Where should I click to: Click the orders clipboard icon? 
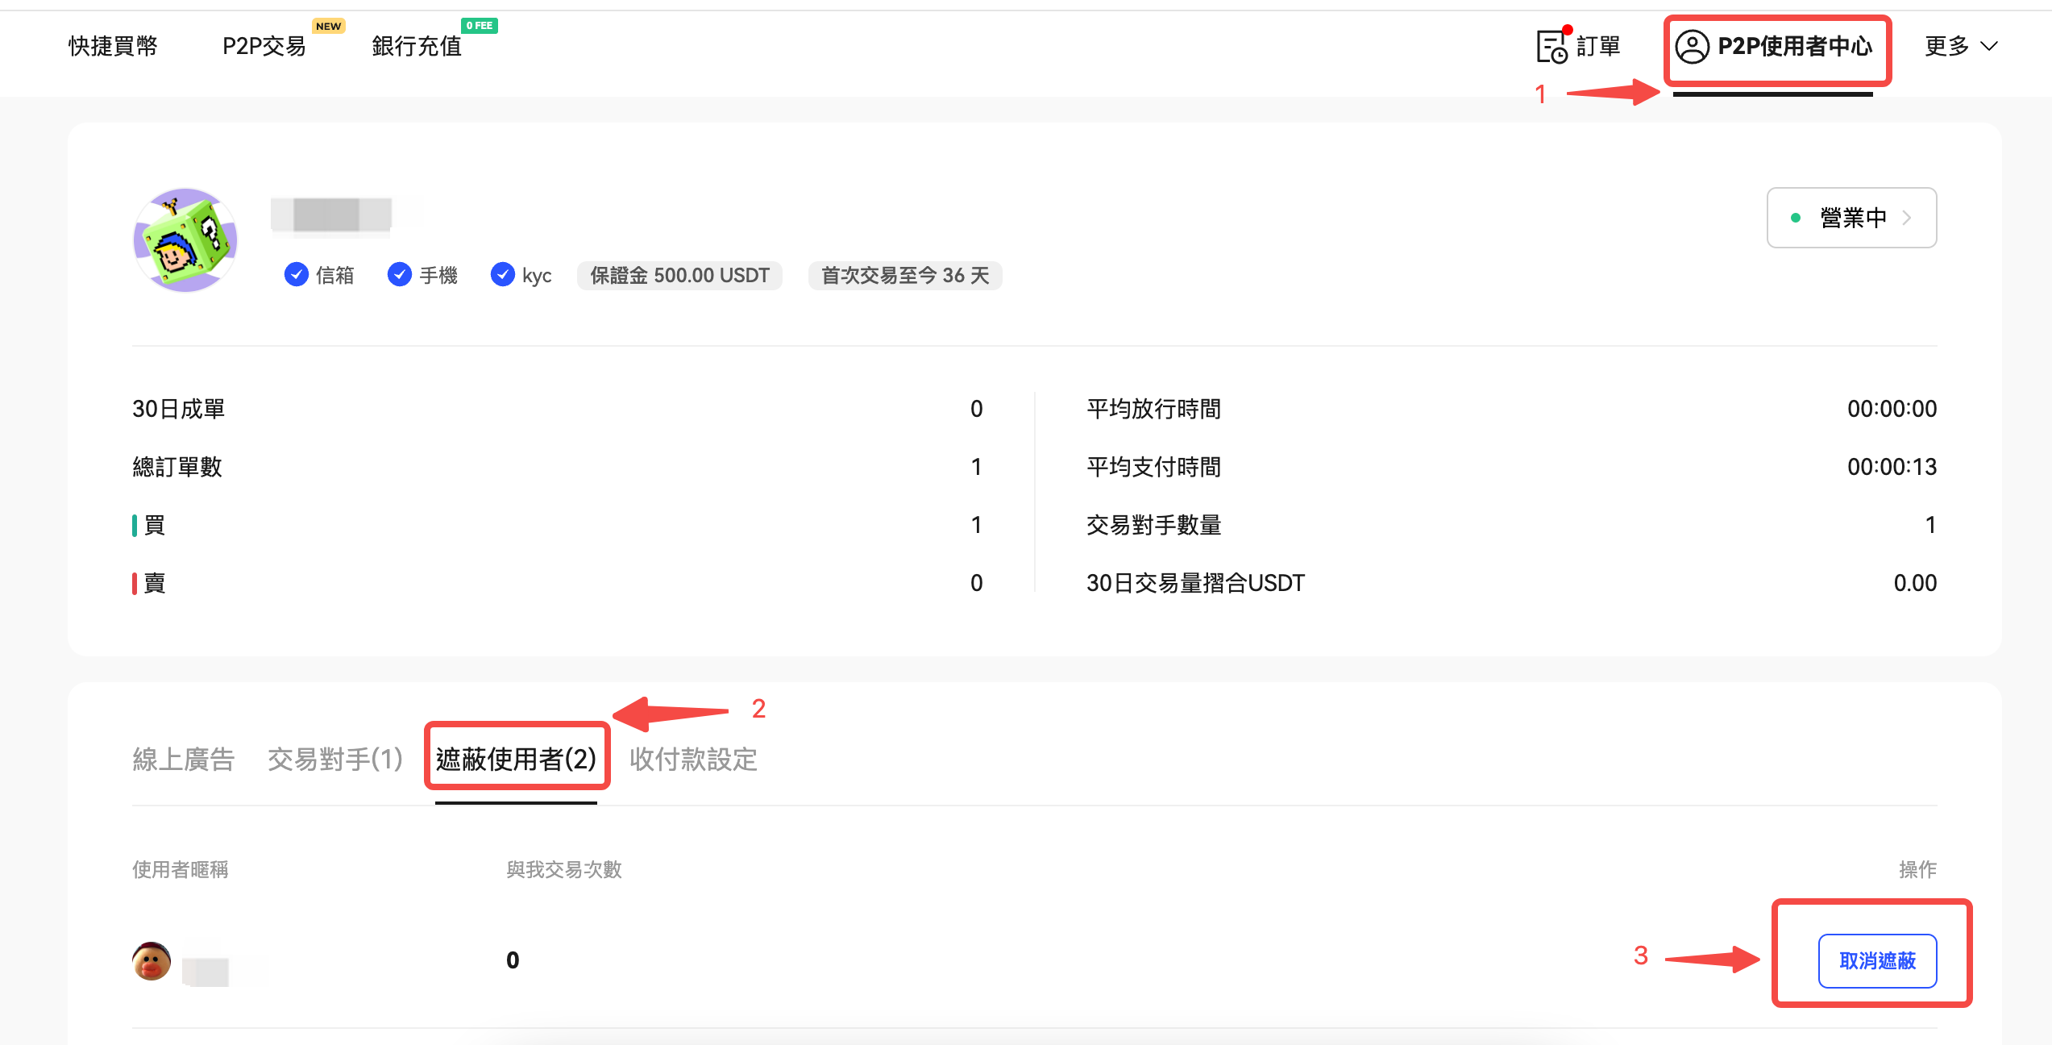(1551, 47)
